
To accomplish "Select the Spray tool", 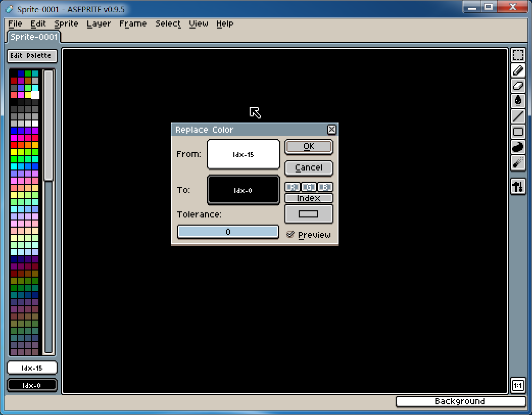I will coord(518,162).
